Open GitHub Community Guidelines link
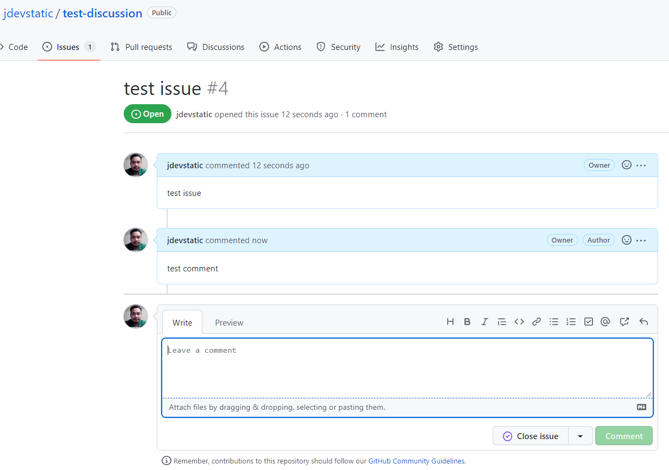 coord(416,461)
